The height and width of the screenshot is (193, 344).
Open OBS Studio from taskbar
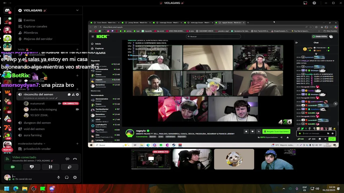pos(34,189)
